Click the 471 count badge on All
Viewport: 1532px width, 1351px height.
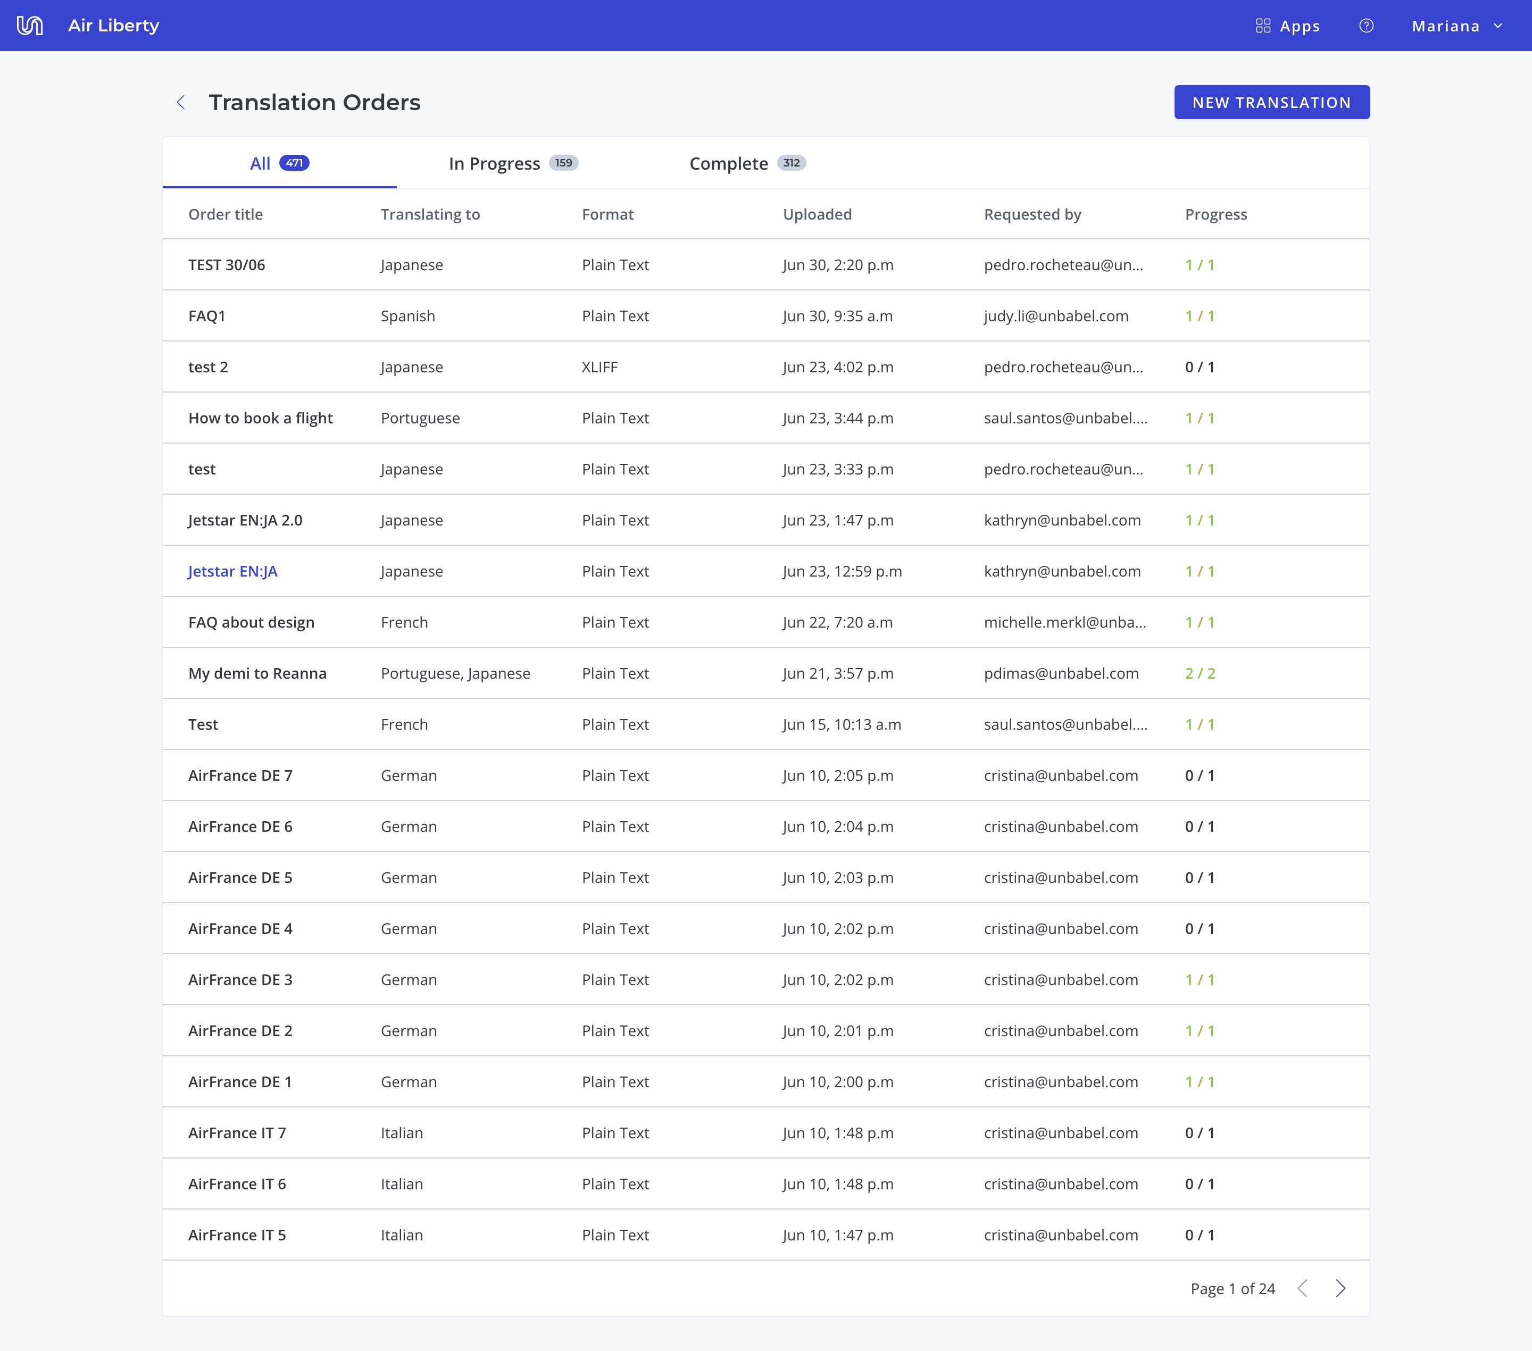tap(294, 163)
